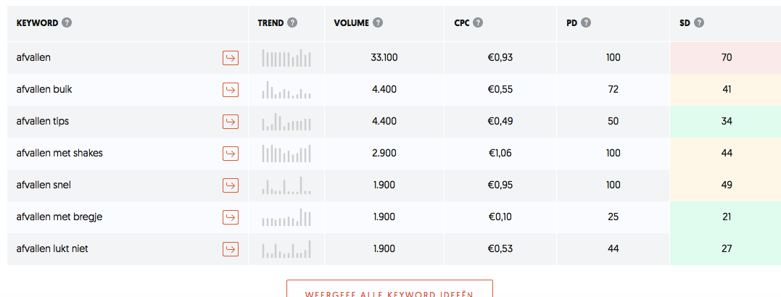This screenshot has width=781, height=297.
Task: Show the SD column help icon
Action: [x=699, y=23]
